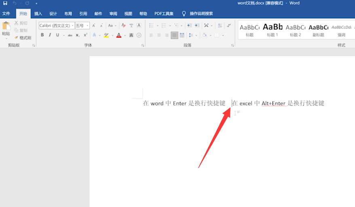Viewport: 355px width, 207px height.
Task: Toggle show paragraph marks
Action: 229,25
